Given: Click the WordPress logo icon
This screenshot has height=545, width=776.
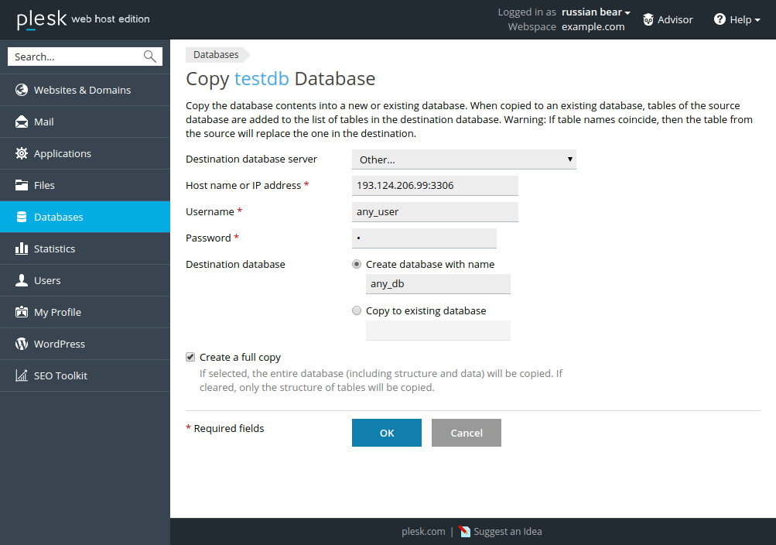Looking at the screenshot, I should [22, 344].
